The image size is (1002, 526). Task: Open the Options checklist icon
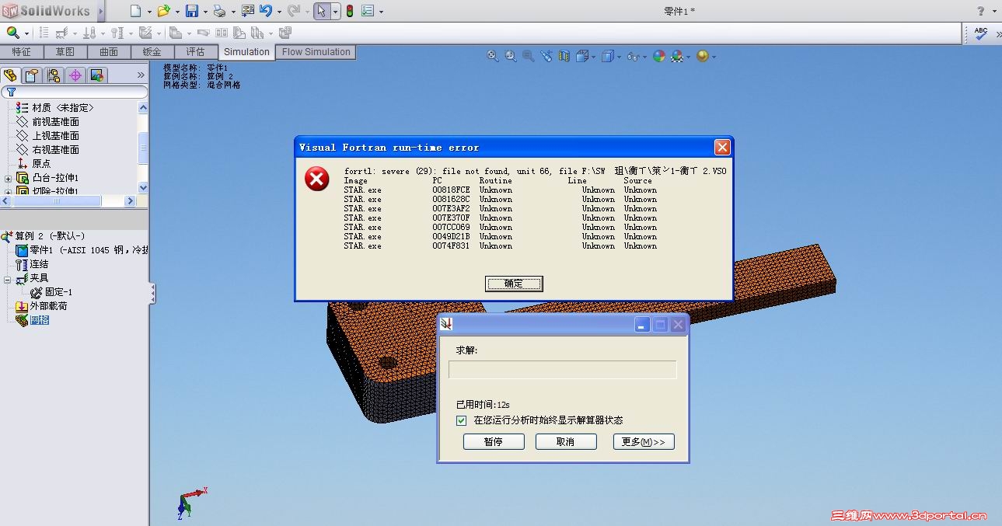click(x=368, y=11)
